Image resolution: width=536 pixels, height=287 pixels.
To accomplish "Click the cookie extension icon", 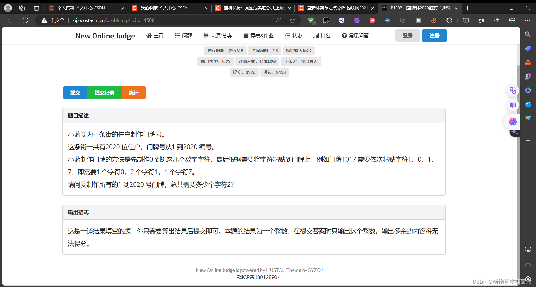I will coord(434,20).
